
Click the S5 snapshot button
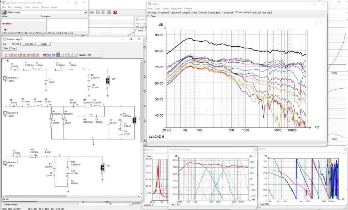coord(24,55)
